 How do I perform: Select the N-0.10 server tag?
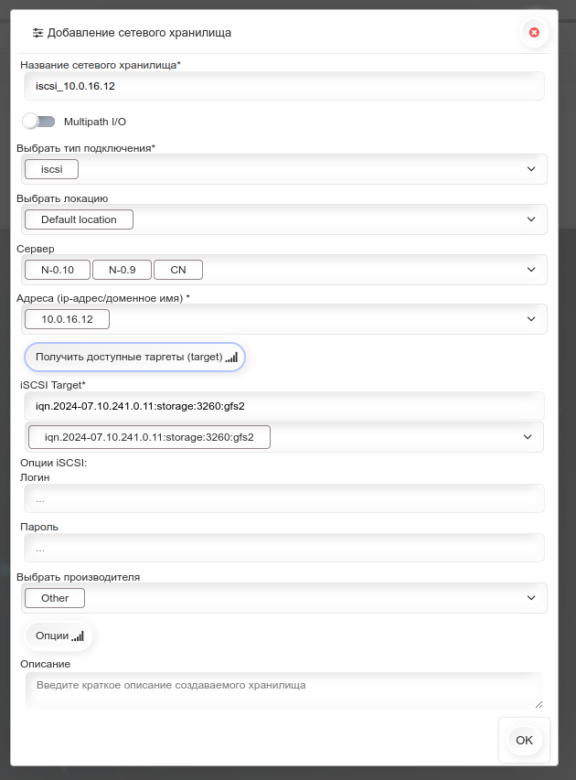[58, 270]
